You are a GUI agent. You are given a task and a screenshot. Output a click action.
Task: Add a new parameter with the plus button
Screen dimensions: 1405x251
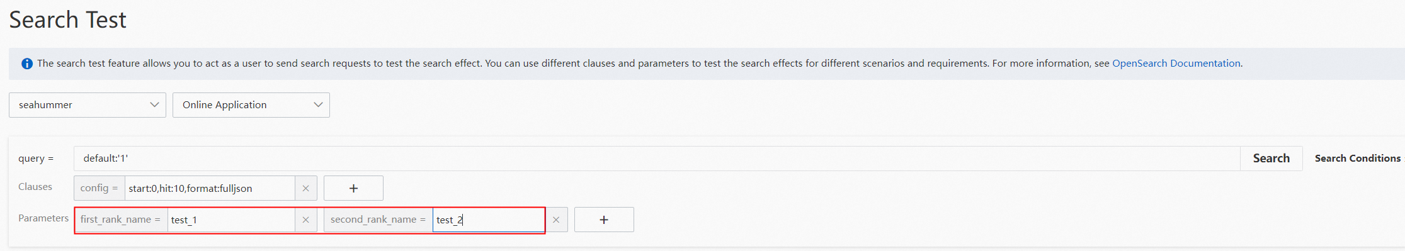click(x=604, y=220)
